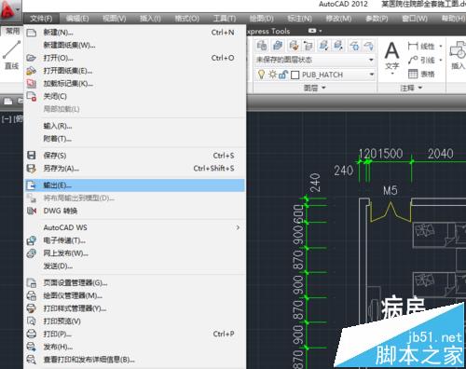Viewport: 466px width, 369px height.
Task: Click the 引线 leader tool
Action: coord(421,60)
